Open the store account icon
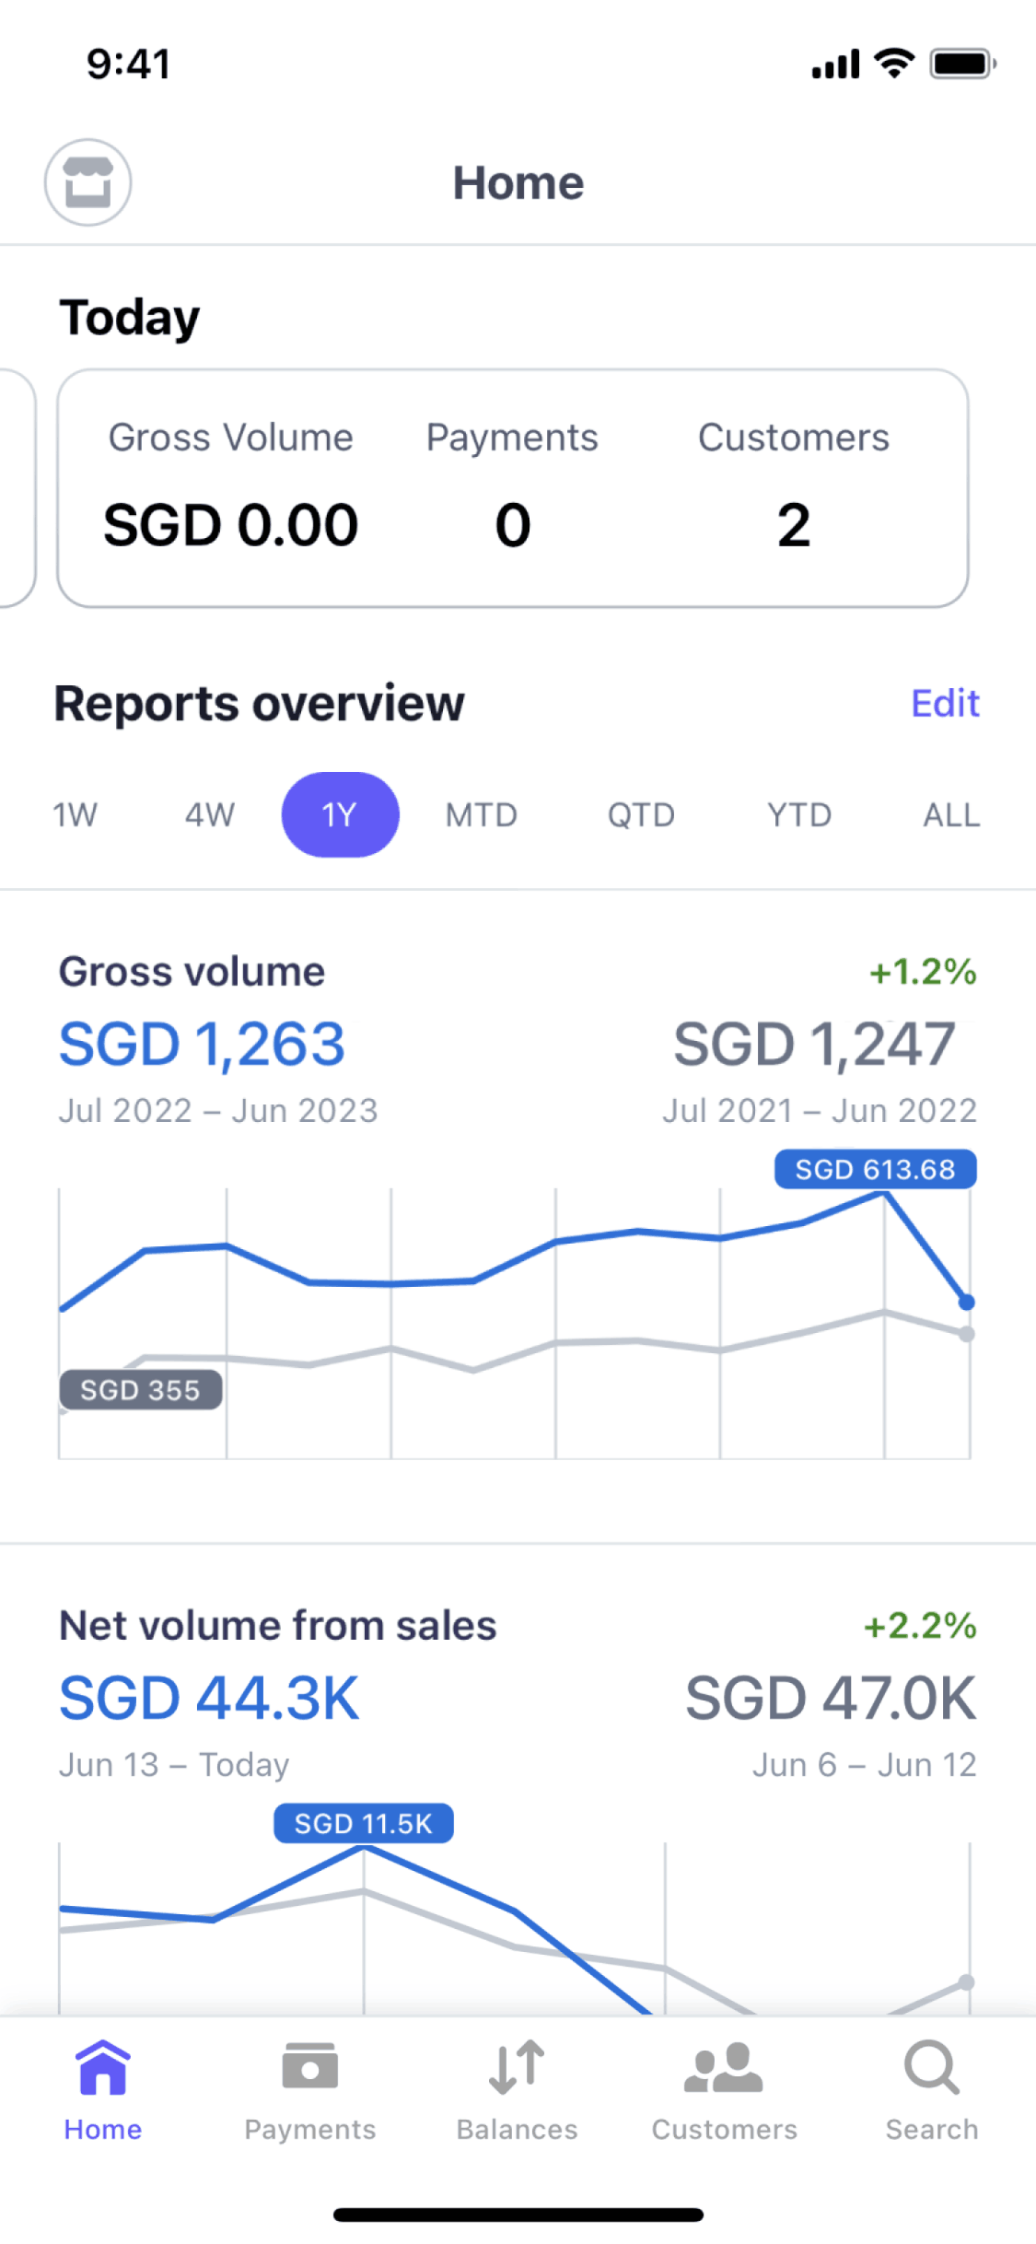This screenshot has width=1036, height=2244. point(88,182)
